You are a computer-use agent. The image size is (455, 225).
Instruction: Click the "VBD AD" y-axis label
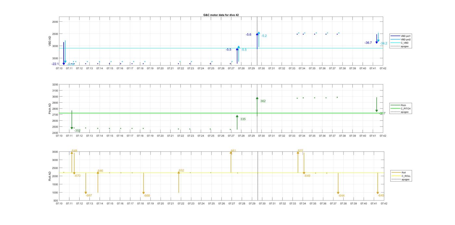coord(50,41)
